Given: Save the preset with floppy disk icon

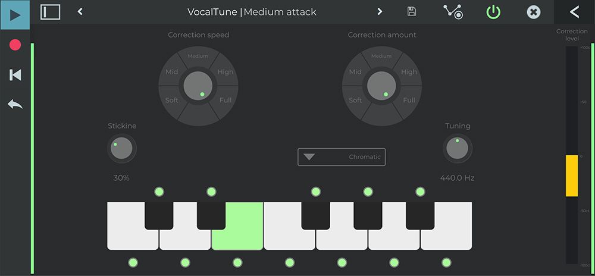Looking at the screenshot, I should pos(411,11).
